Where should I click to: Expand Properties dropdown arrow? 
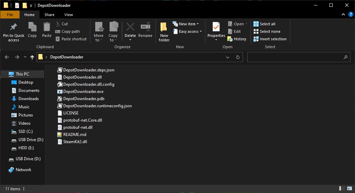[x=216, y=40]
